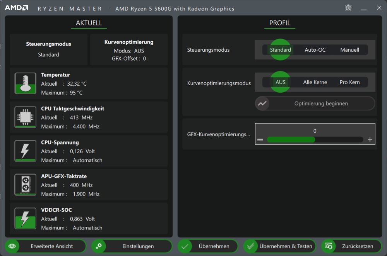Click the bug report icon in title bar
The height and width of the screenshot is (256, 387).
(348, 8)
